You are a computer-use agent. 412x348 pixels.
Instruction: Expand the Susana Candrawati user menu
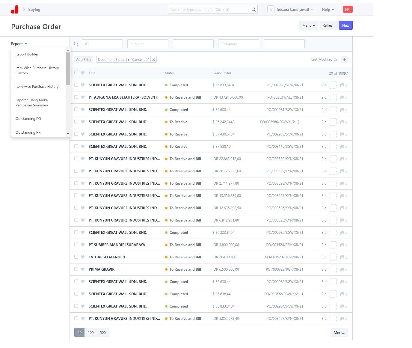point(295,10)
